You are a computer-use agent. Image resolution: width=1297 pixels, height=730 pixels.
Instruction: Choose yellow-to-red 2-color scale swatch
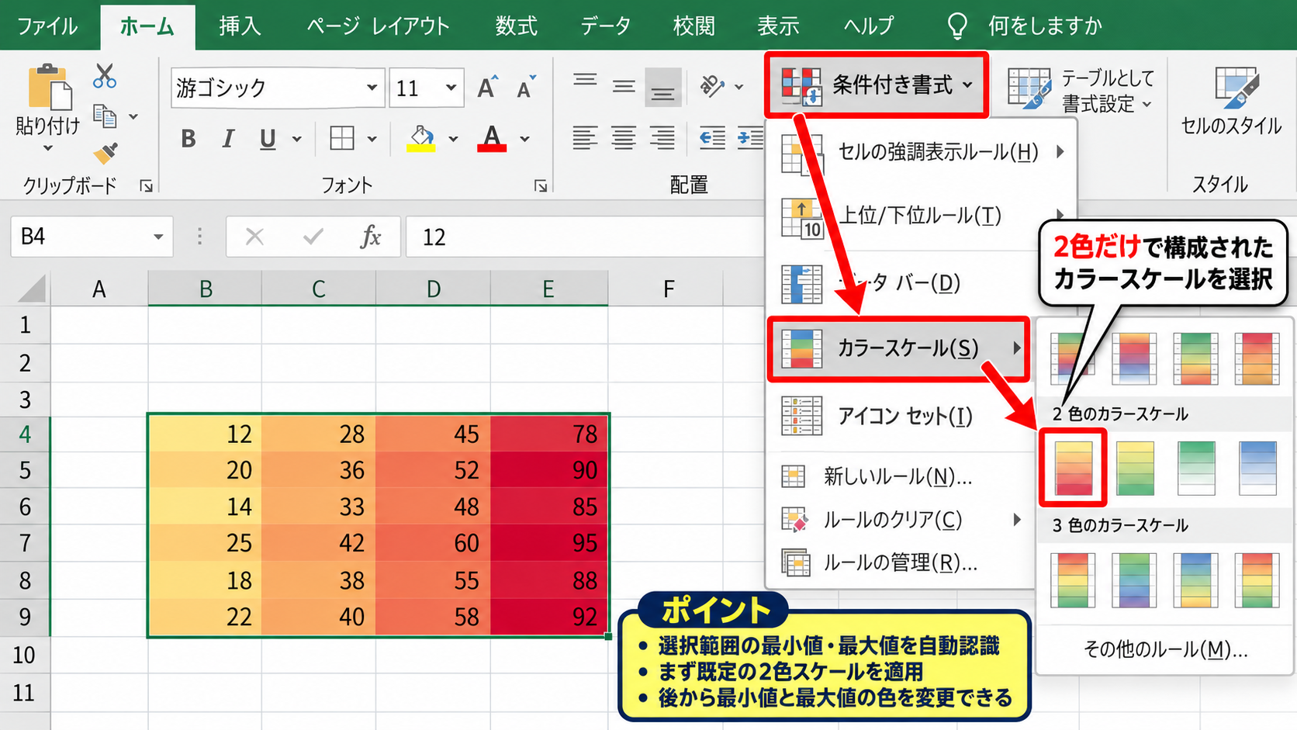tap(1074, 468)
